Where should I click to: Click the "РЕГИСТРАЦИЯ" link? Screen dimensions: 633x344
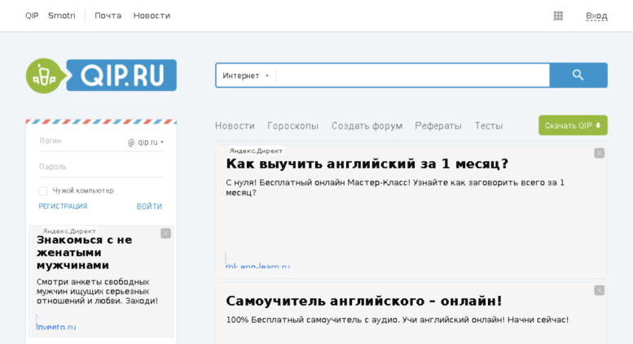pos(63,207)
